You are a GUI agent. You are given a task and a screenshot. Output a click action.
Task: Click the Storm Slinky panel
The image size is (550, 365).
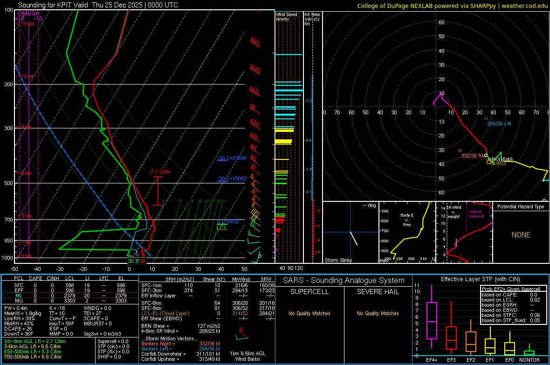(351, 232)
